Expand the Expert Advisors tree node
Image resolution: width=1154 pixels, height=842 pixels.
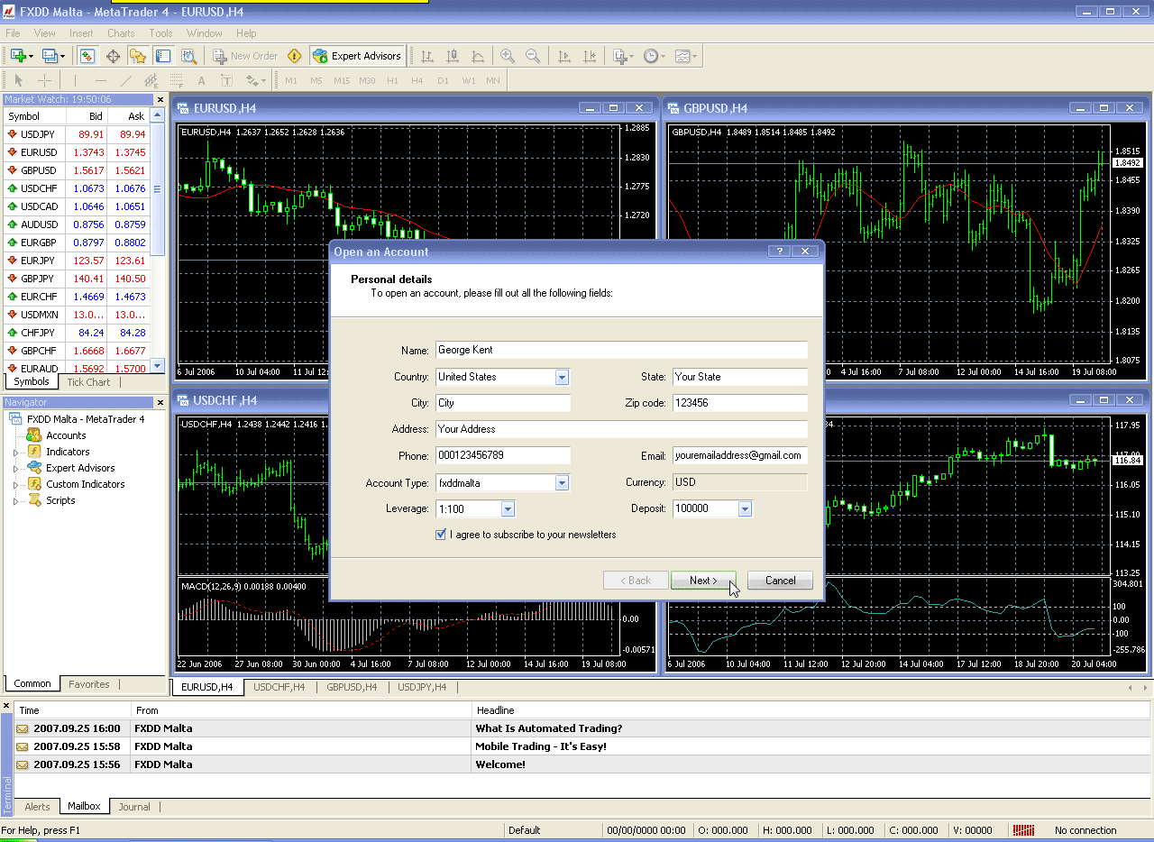pyautogui.click(x=15, y=468)
